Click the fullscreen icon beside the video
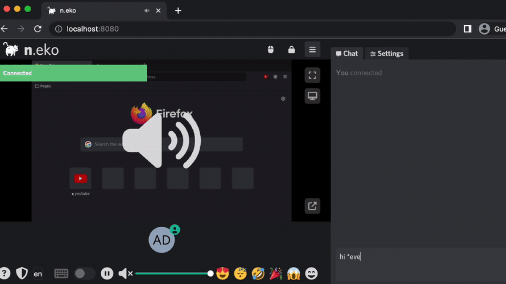The height and width of the screenshot is (284, 506). 312,75
